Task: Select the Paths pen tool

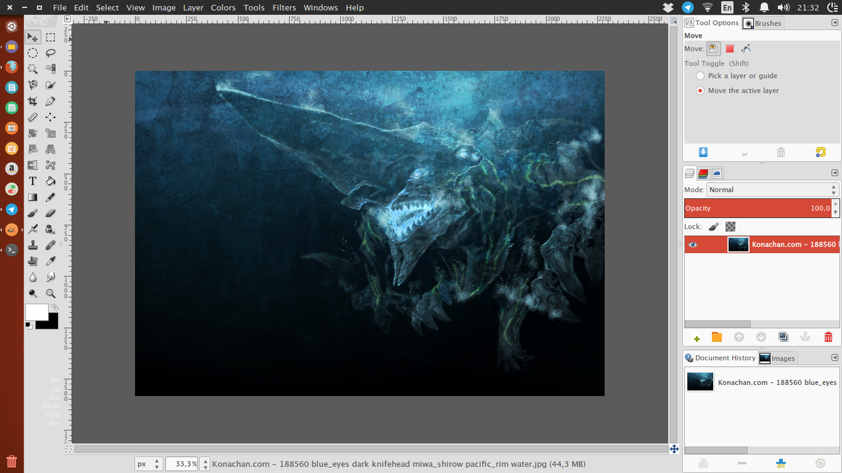Action: [x=51, y=101]
